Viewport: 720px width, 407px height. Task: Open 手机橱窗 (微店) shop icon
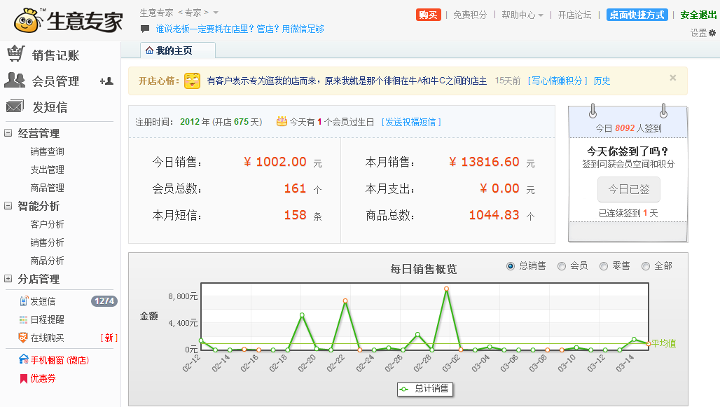23,360
